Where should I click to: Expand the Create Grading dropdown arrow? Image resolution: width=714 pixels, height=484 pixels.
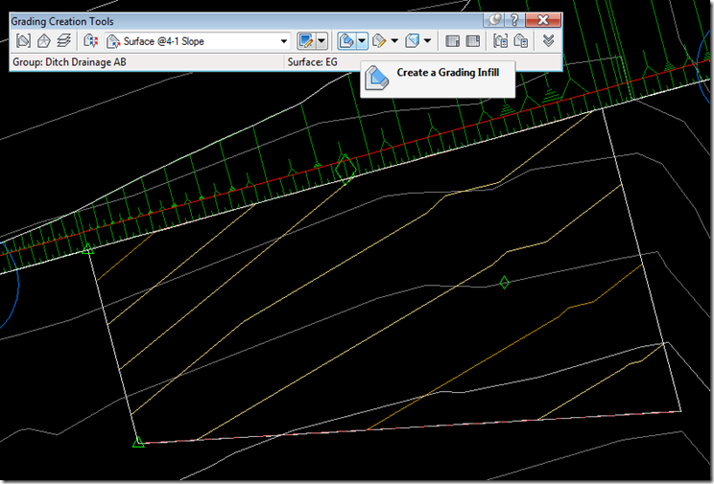click(363, 41)
